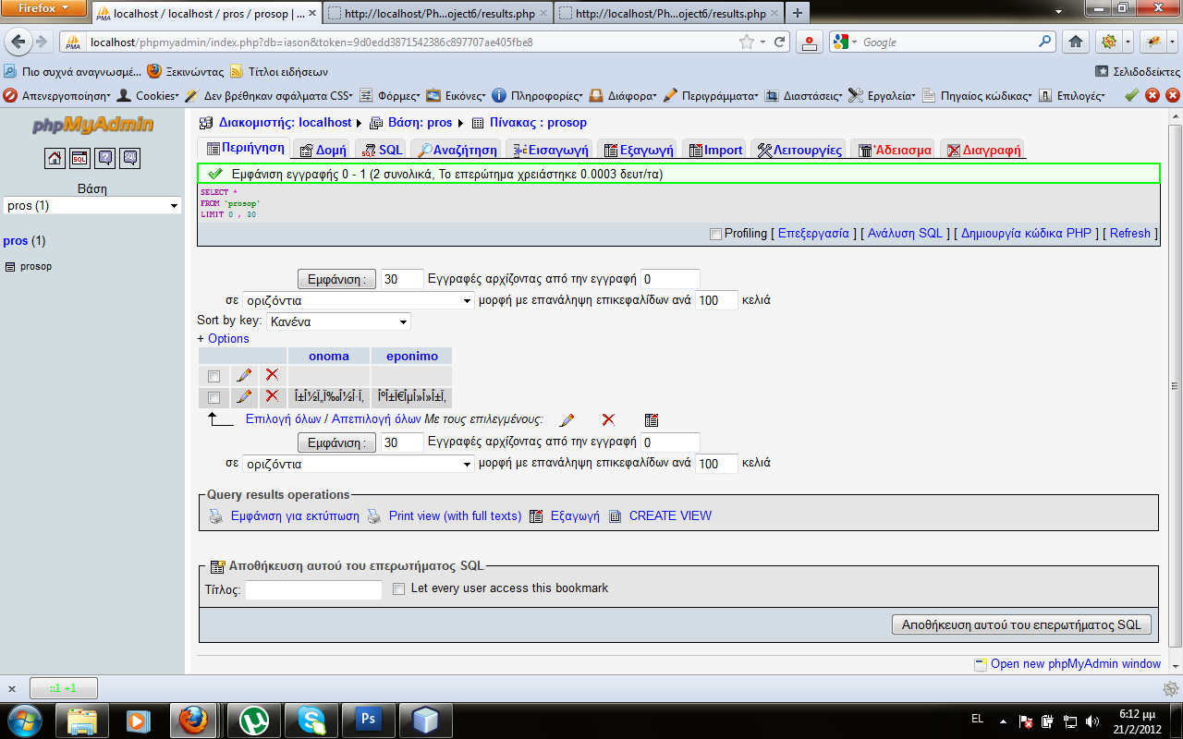This screenshot has height=739, width=1183.
Task: Switch to the Λειτουργίες tab
Action: [x=799, y=150]
